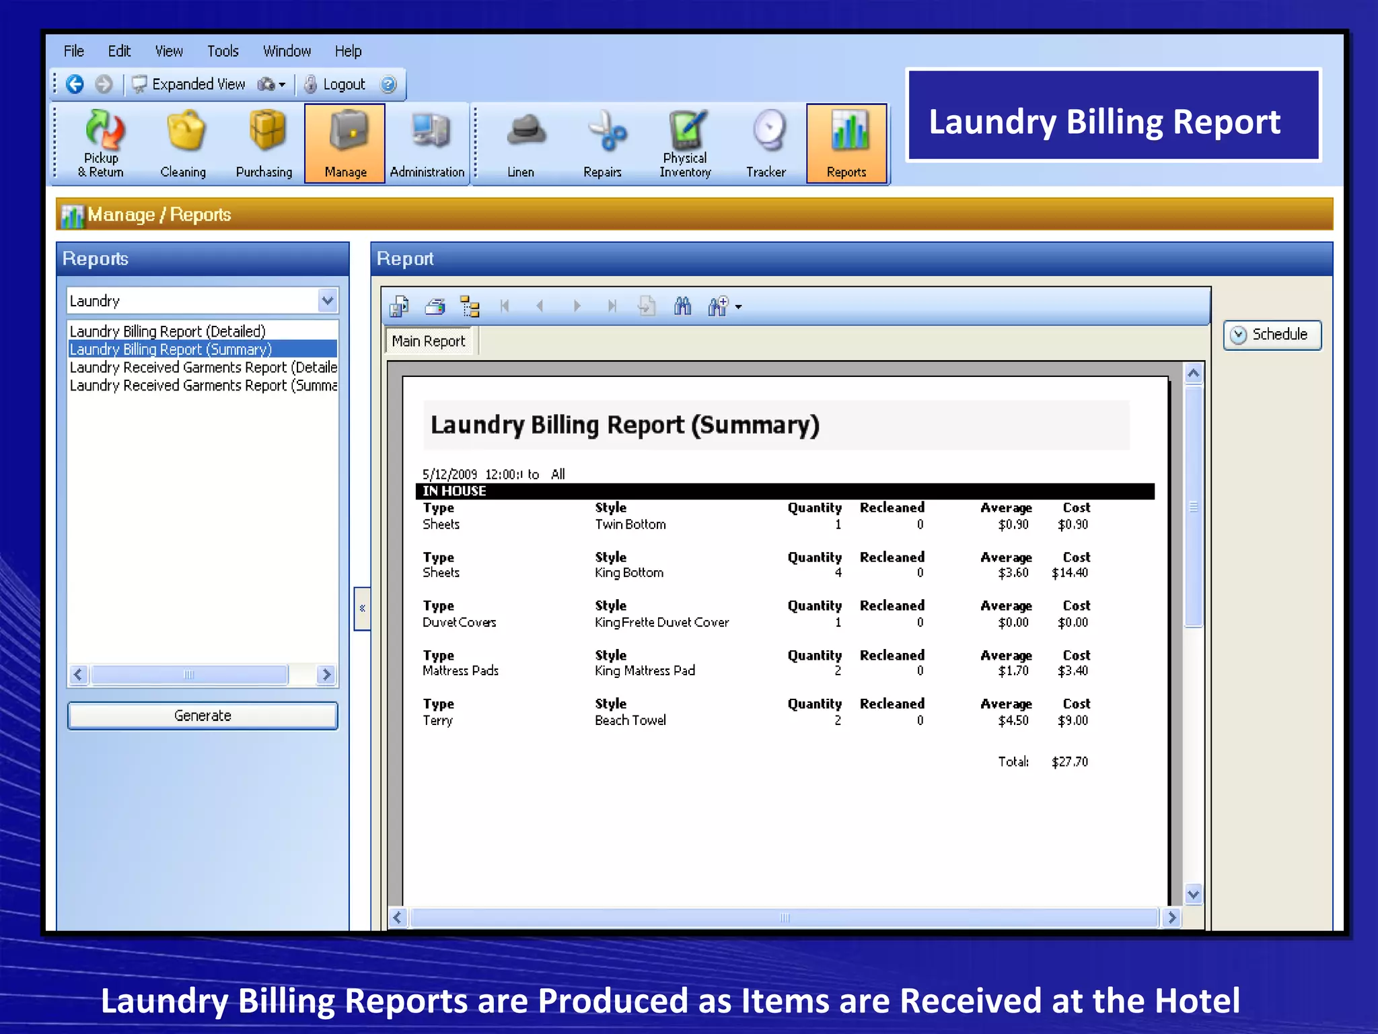Image resolution: width=1378 pixels, height=1034 pixels.
Task: Click the report list horizontal scrollbar thumb
Action: coord(189,675)
